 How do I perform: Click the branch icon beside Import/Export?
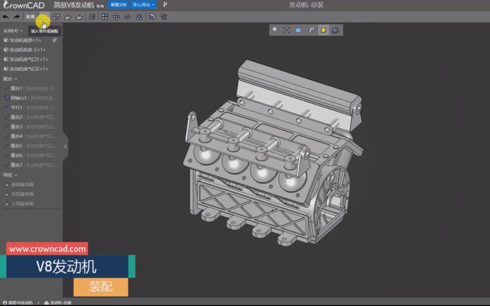pyautogui.click(x=165, y=5)
